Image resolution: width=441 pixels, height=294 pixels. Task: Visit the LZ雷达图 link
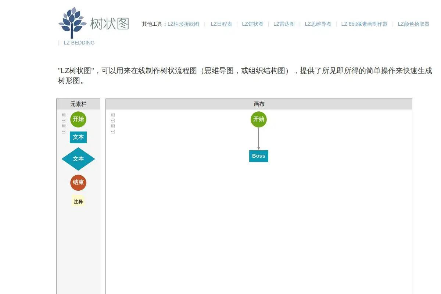284,24
